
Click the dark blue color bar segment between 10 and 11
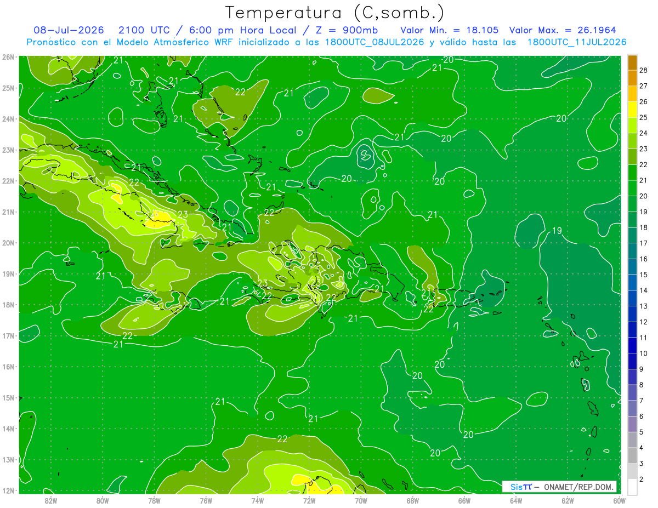coord(632,345)
